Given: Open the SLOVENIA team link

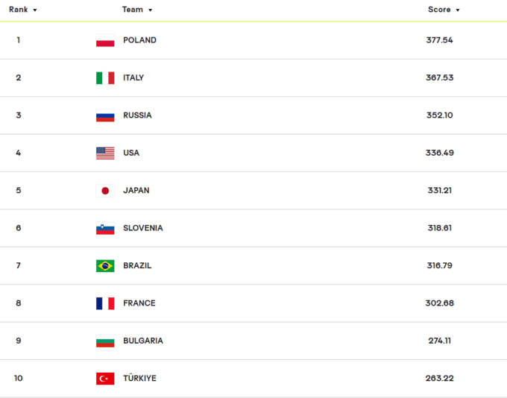Looking at the screenshot, I should pyautogui.click(x=143, y=228).
